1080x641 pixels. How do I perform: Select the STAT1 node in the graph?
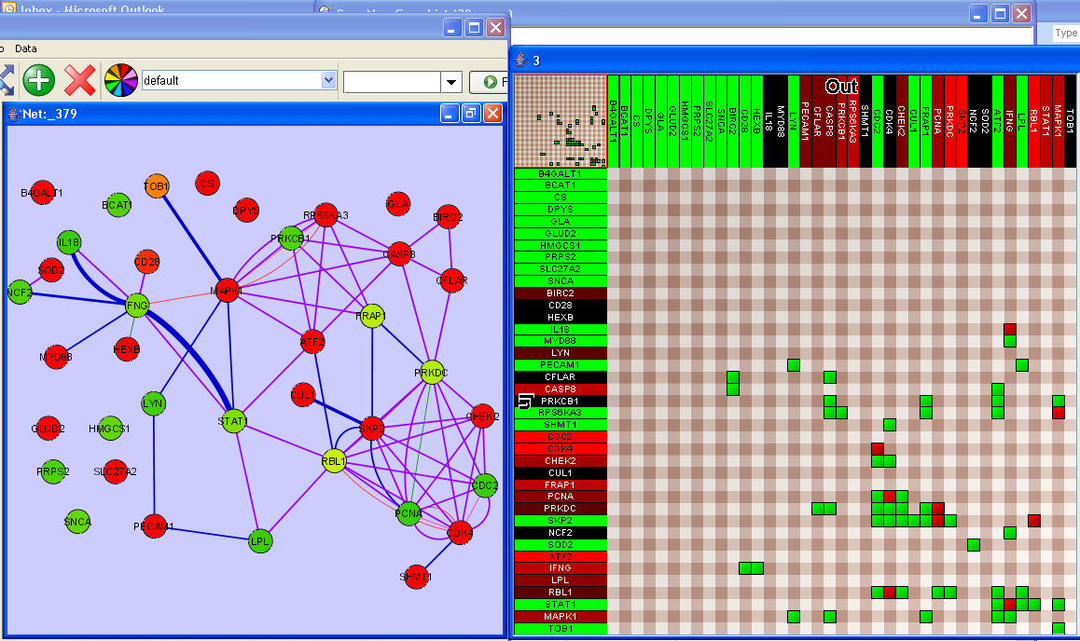(x=232, y=421)
